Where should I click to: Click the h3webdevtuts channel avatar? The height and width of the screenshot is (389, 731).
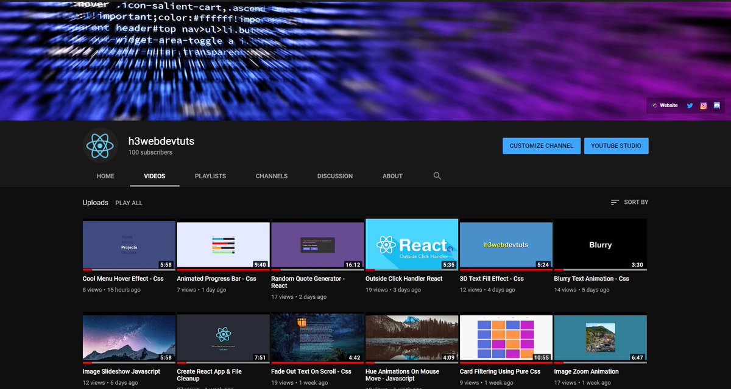click(x=100, y=145)
